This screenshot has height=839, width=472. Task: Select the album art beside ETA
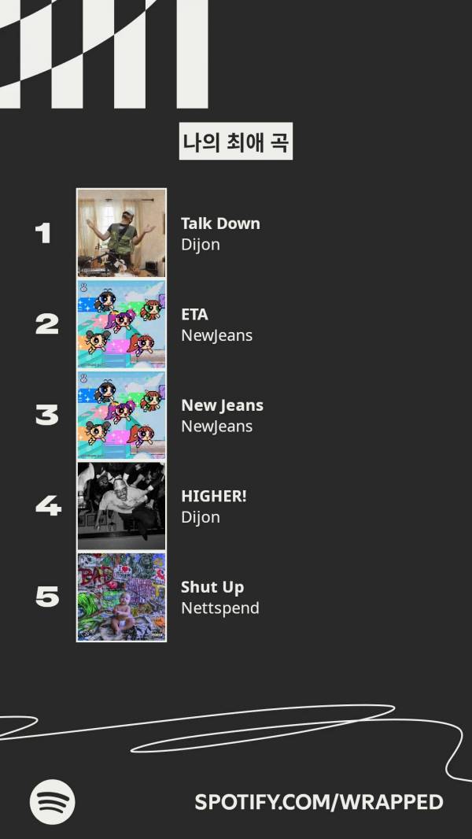click(x=121, y=324)
